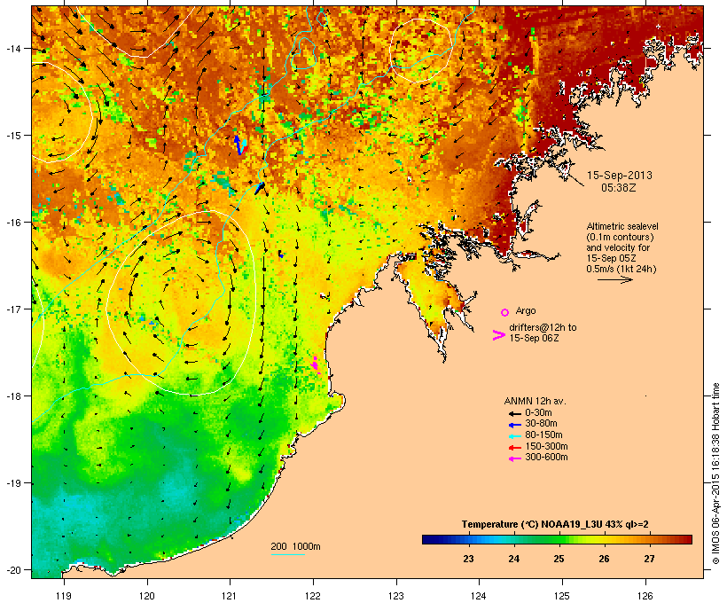Click the magenta drifter marker near the 122 coast
This screenshot has width=727, height=603.
coord(316,365)
